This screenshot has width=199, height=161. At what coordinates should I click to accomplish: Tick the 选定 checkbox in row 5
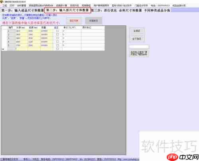point(58,45)
